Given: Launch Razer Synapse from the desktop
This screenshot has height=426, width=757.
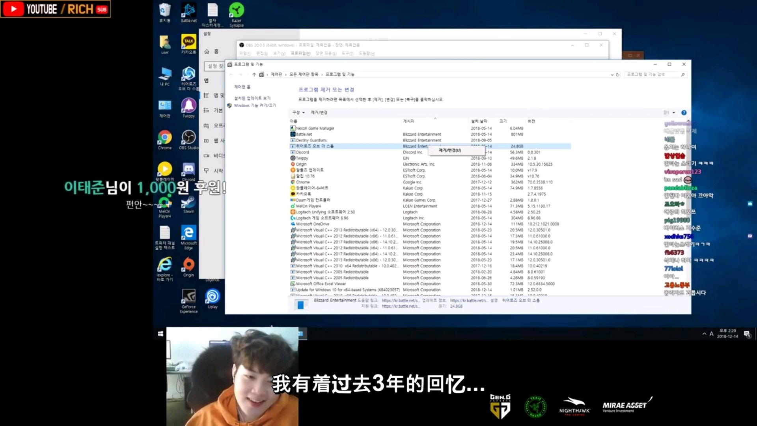Looking at the screenshot, I should coord(237,15).
